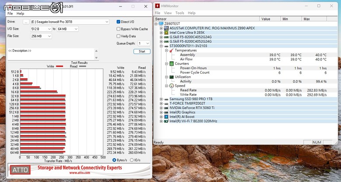Open the I/O Size minimum 512 B dropdown
This screenshot has width=341, height=182.
[x=41, y=29]
